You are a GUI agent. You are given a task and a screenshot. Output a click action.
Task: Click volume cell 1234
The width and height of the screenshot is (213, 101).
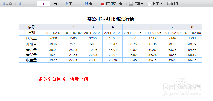[192, 38]
